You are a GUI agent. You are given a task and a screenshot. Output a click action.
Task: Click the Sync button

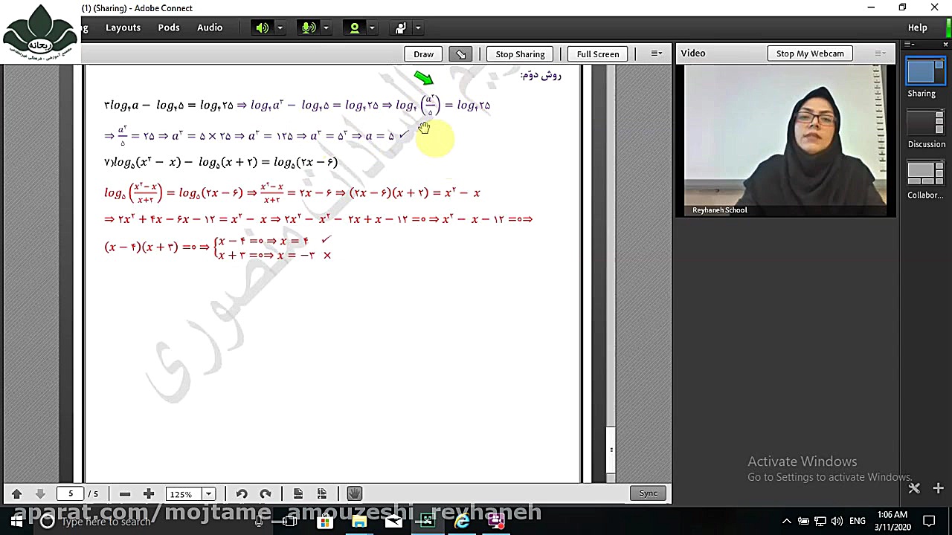coord(648,493)
